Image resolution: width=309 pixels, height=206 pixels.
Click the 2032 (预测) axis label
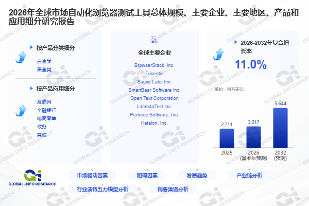point(281,156)
